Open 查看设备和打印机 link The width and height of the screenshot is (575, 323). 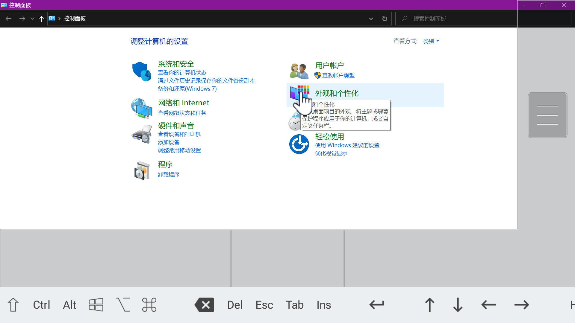[179, 134]
